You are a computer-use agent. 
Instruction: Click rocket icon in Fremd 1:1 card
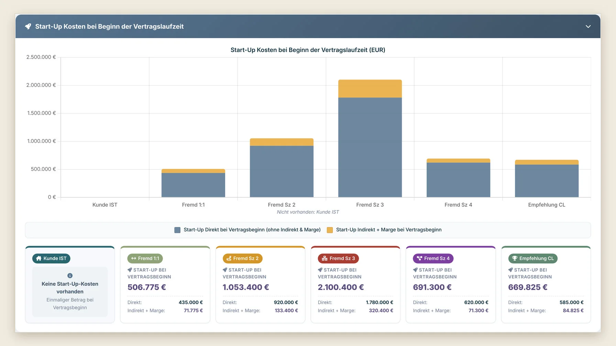pyautogui.click(x=130, y=270)
